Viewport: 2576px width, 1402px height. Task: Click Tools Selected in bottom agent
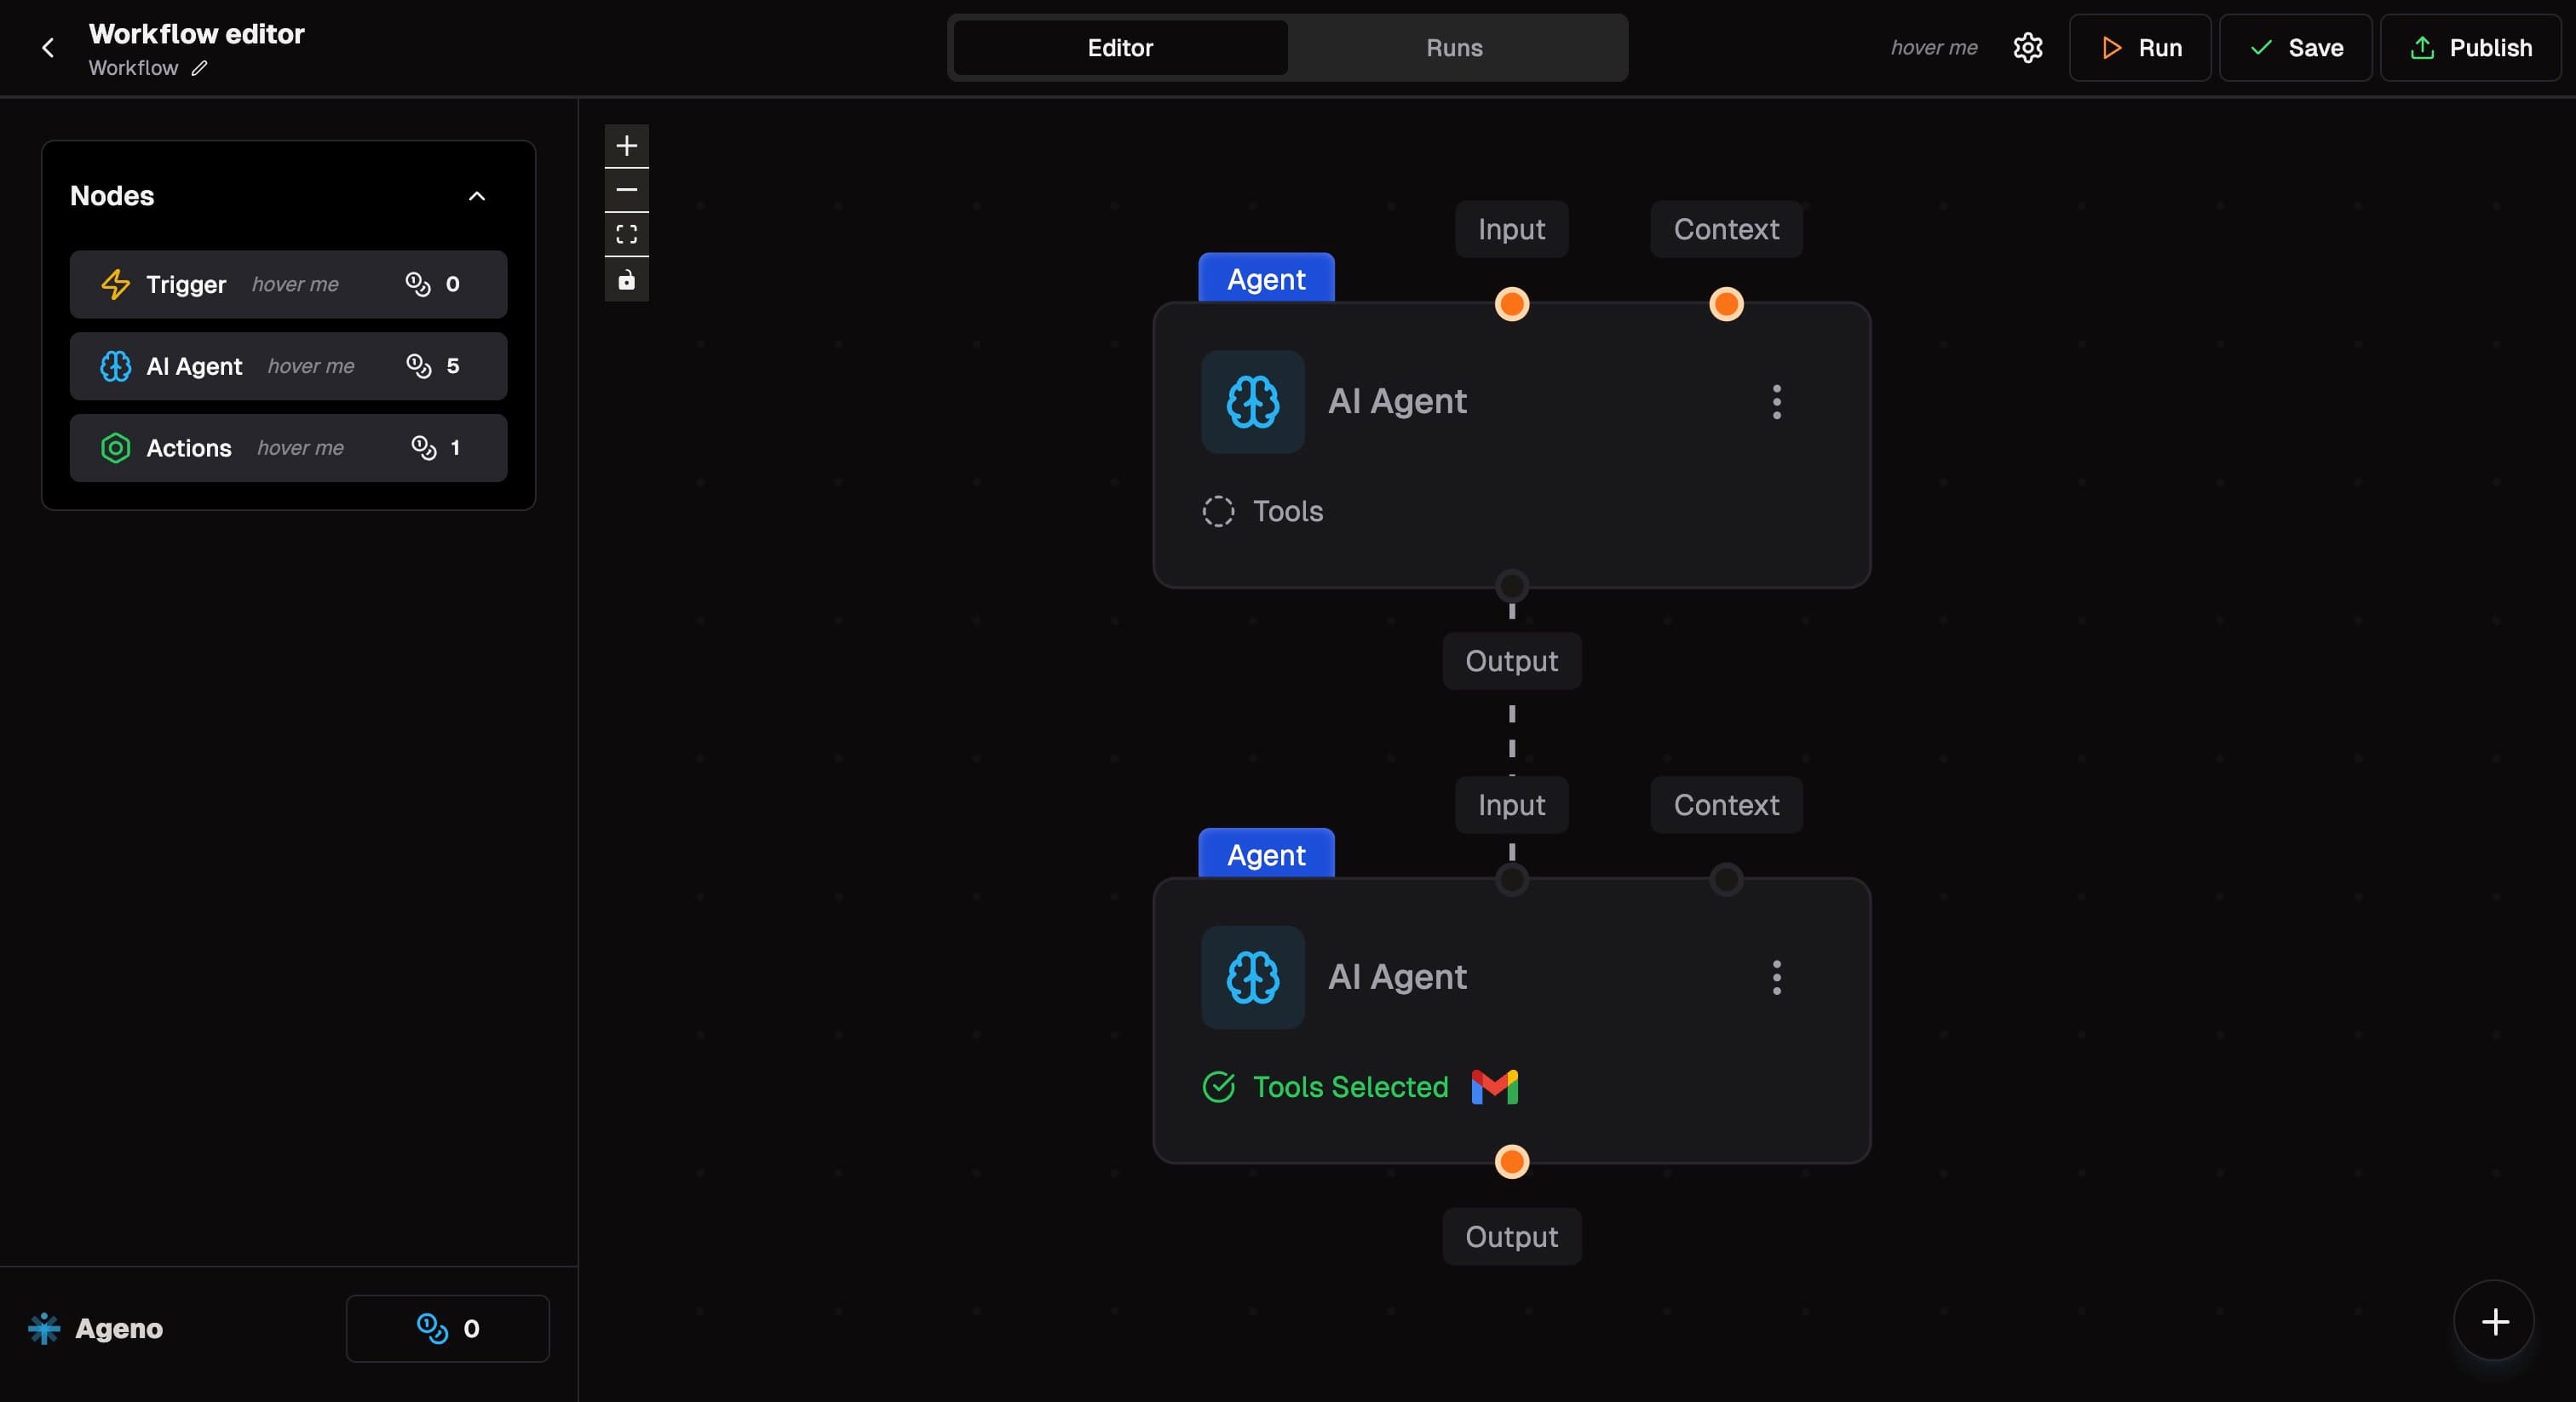point(1350,1087)
